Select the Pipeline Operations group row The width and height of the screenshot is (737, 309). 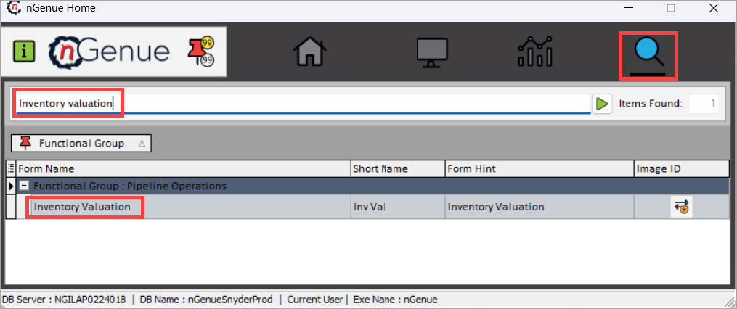[372, 186]
